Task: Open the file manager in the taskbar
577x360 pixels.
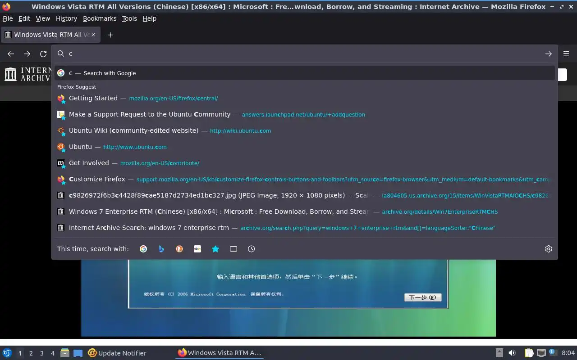Action: click(x=64, y=353)
